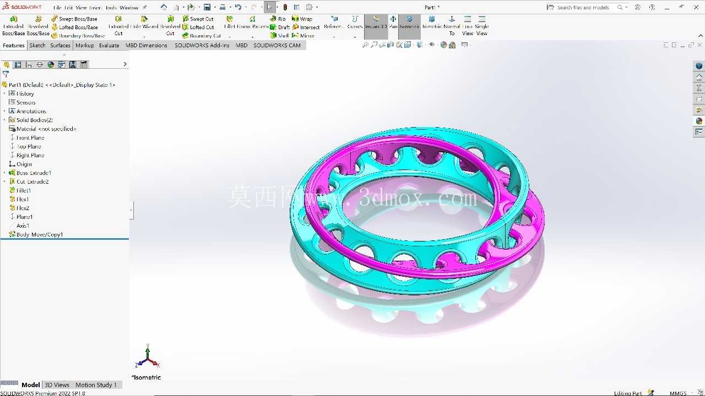705x396 pixels.
Task: Open the search options dropdown arrow
Action: 627,8
